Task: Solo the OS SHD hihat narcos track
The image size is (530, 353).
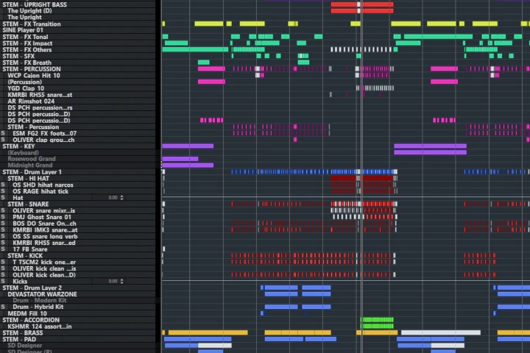Action: click(4, 185)
